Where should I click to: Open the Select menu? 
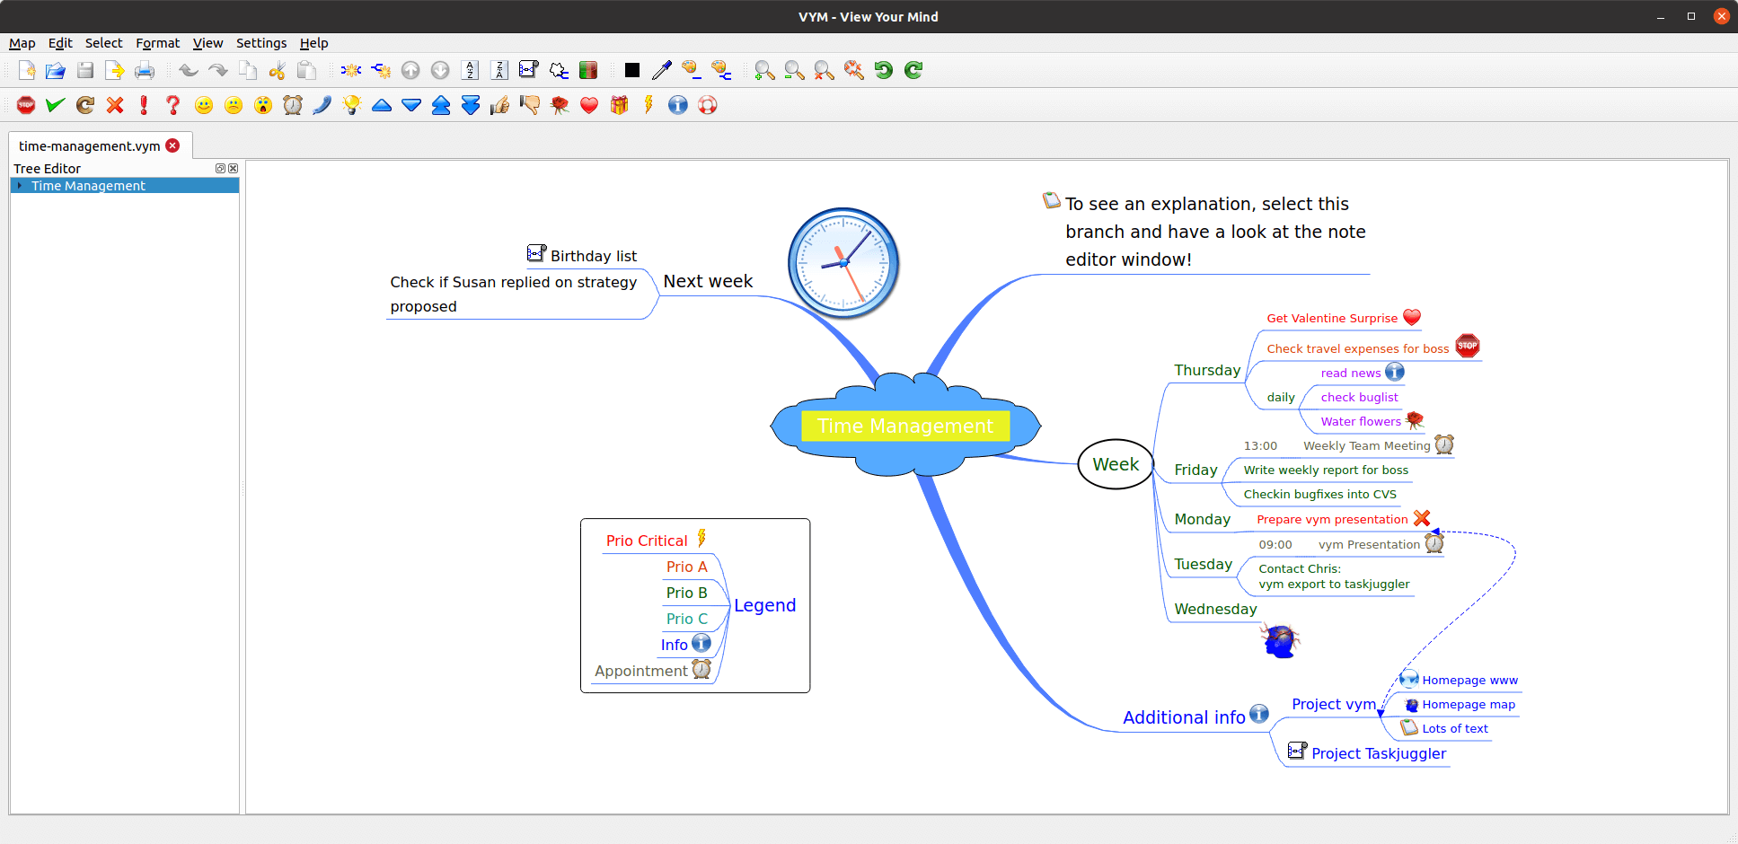coord(104,43)
